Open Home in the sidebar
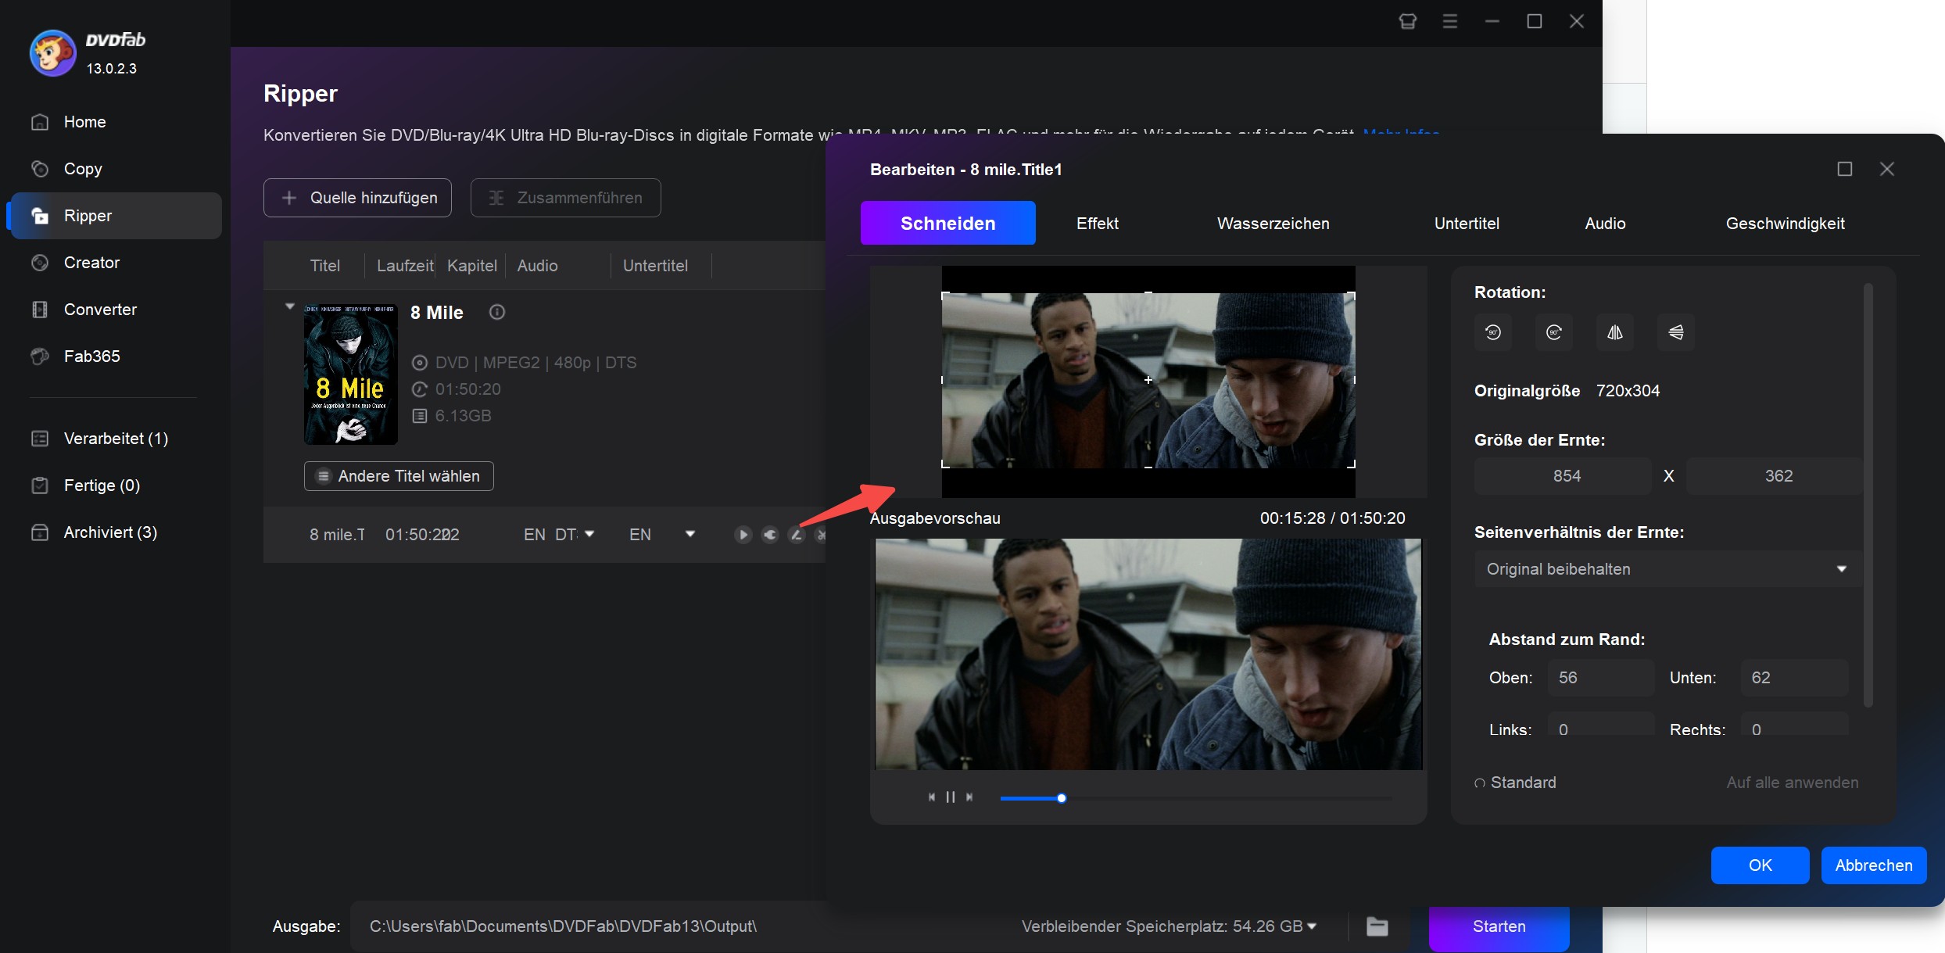This screenshot has height=953, width=1945. [x=115, y=122]
